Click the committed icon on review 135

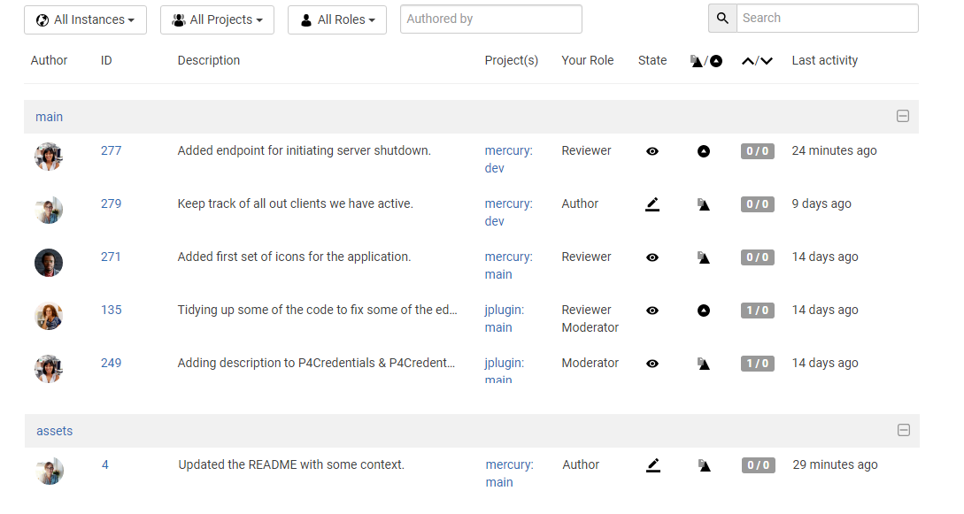pos(704,310)
